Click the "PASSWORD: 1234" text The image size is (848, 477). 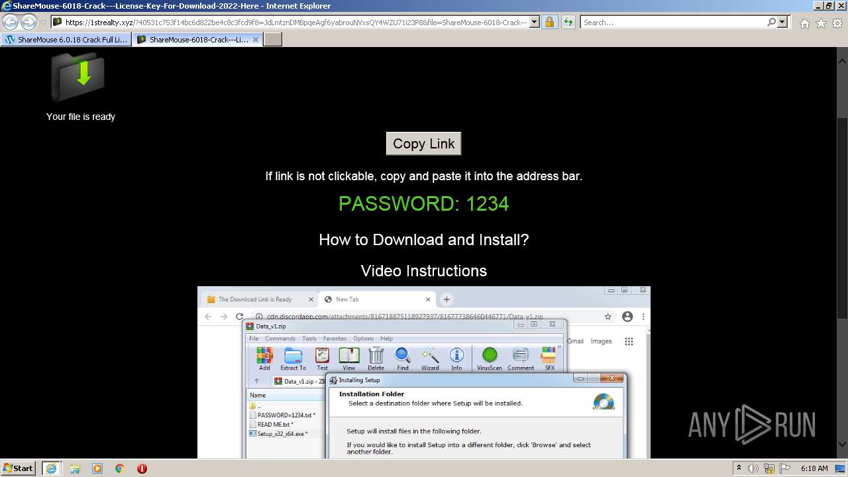[x=424, y=203]
